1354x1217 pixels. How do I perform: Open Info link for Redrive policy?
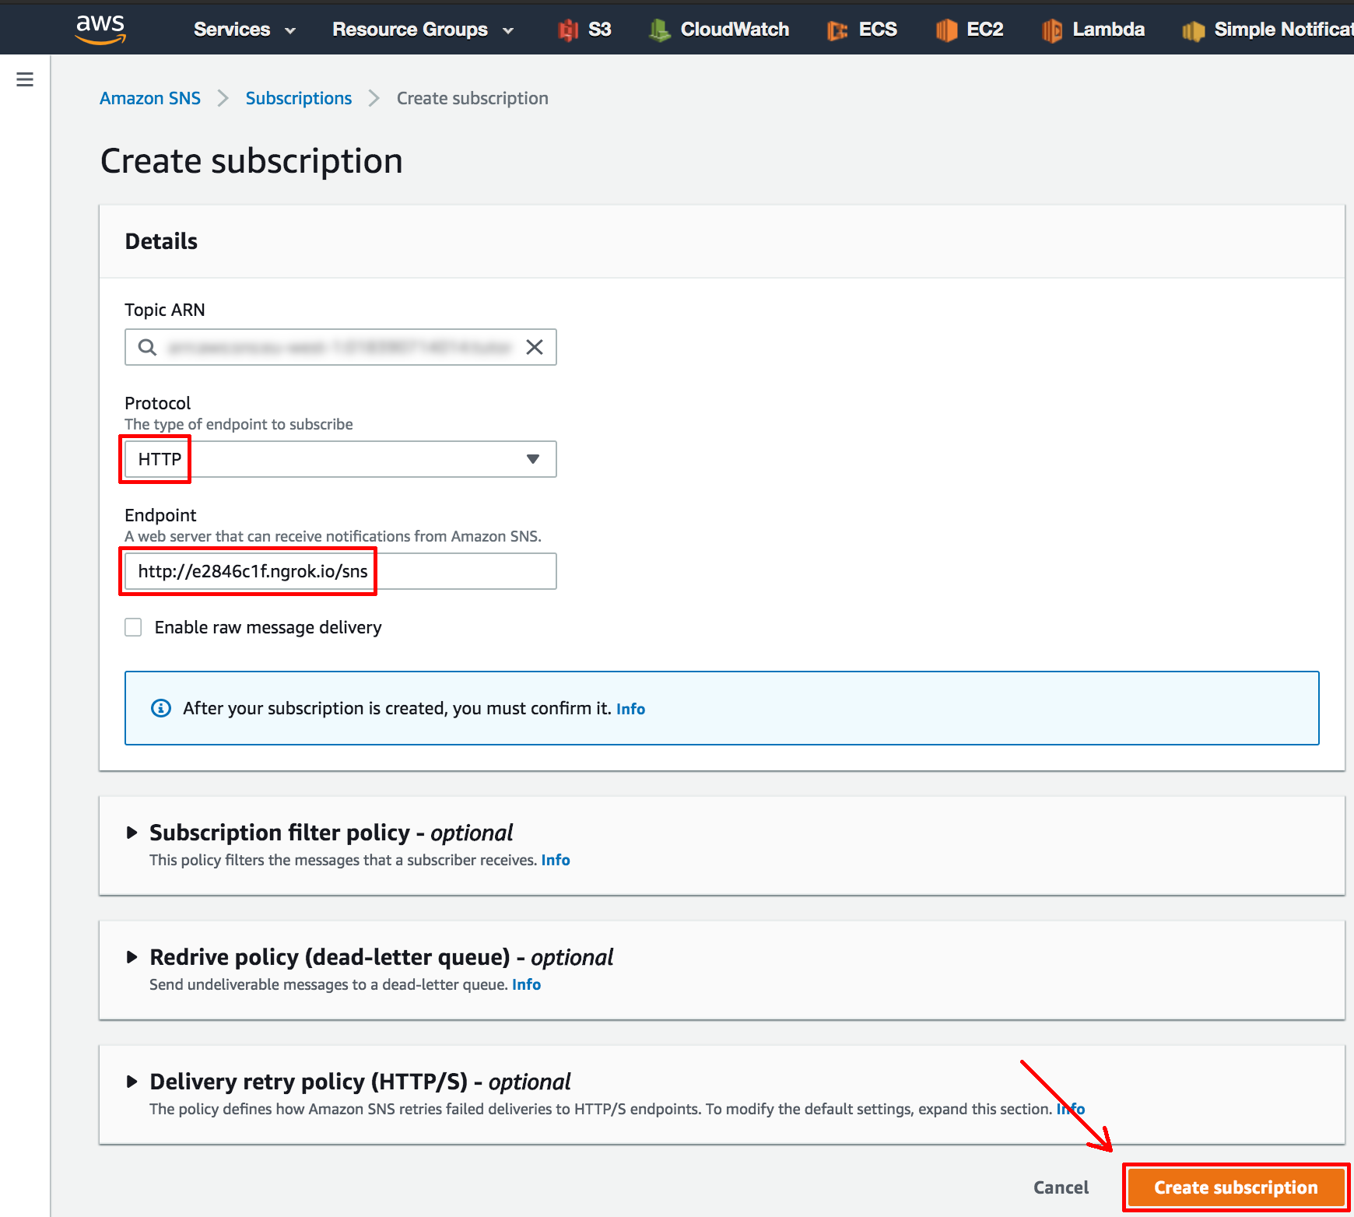point(526,984)
